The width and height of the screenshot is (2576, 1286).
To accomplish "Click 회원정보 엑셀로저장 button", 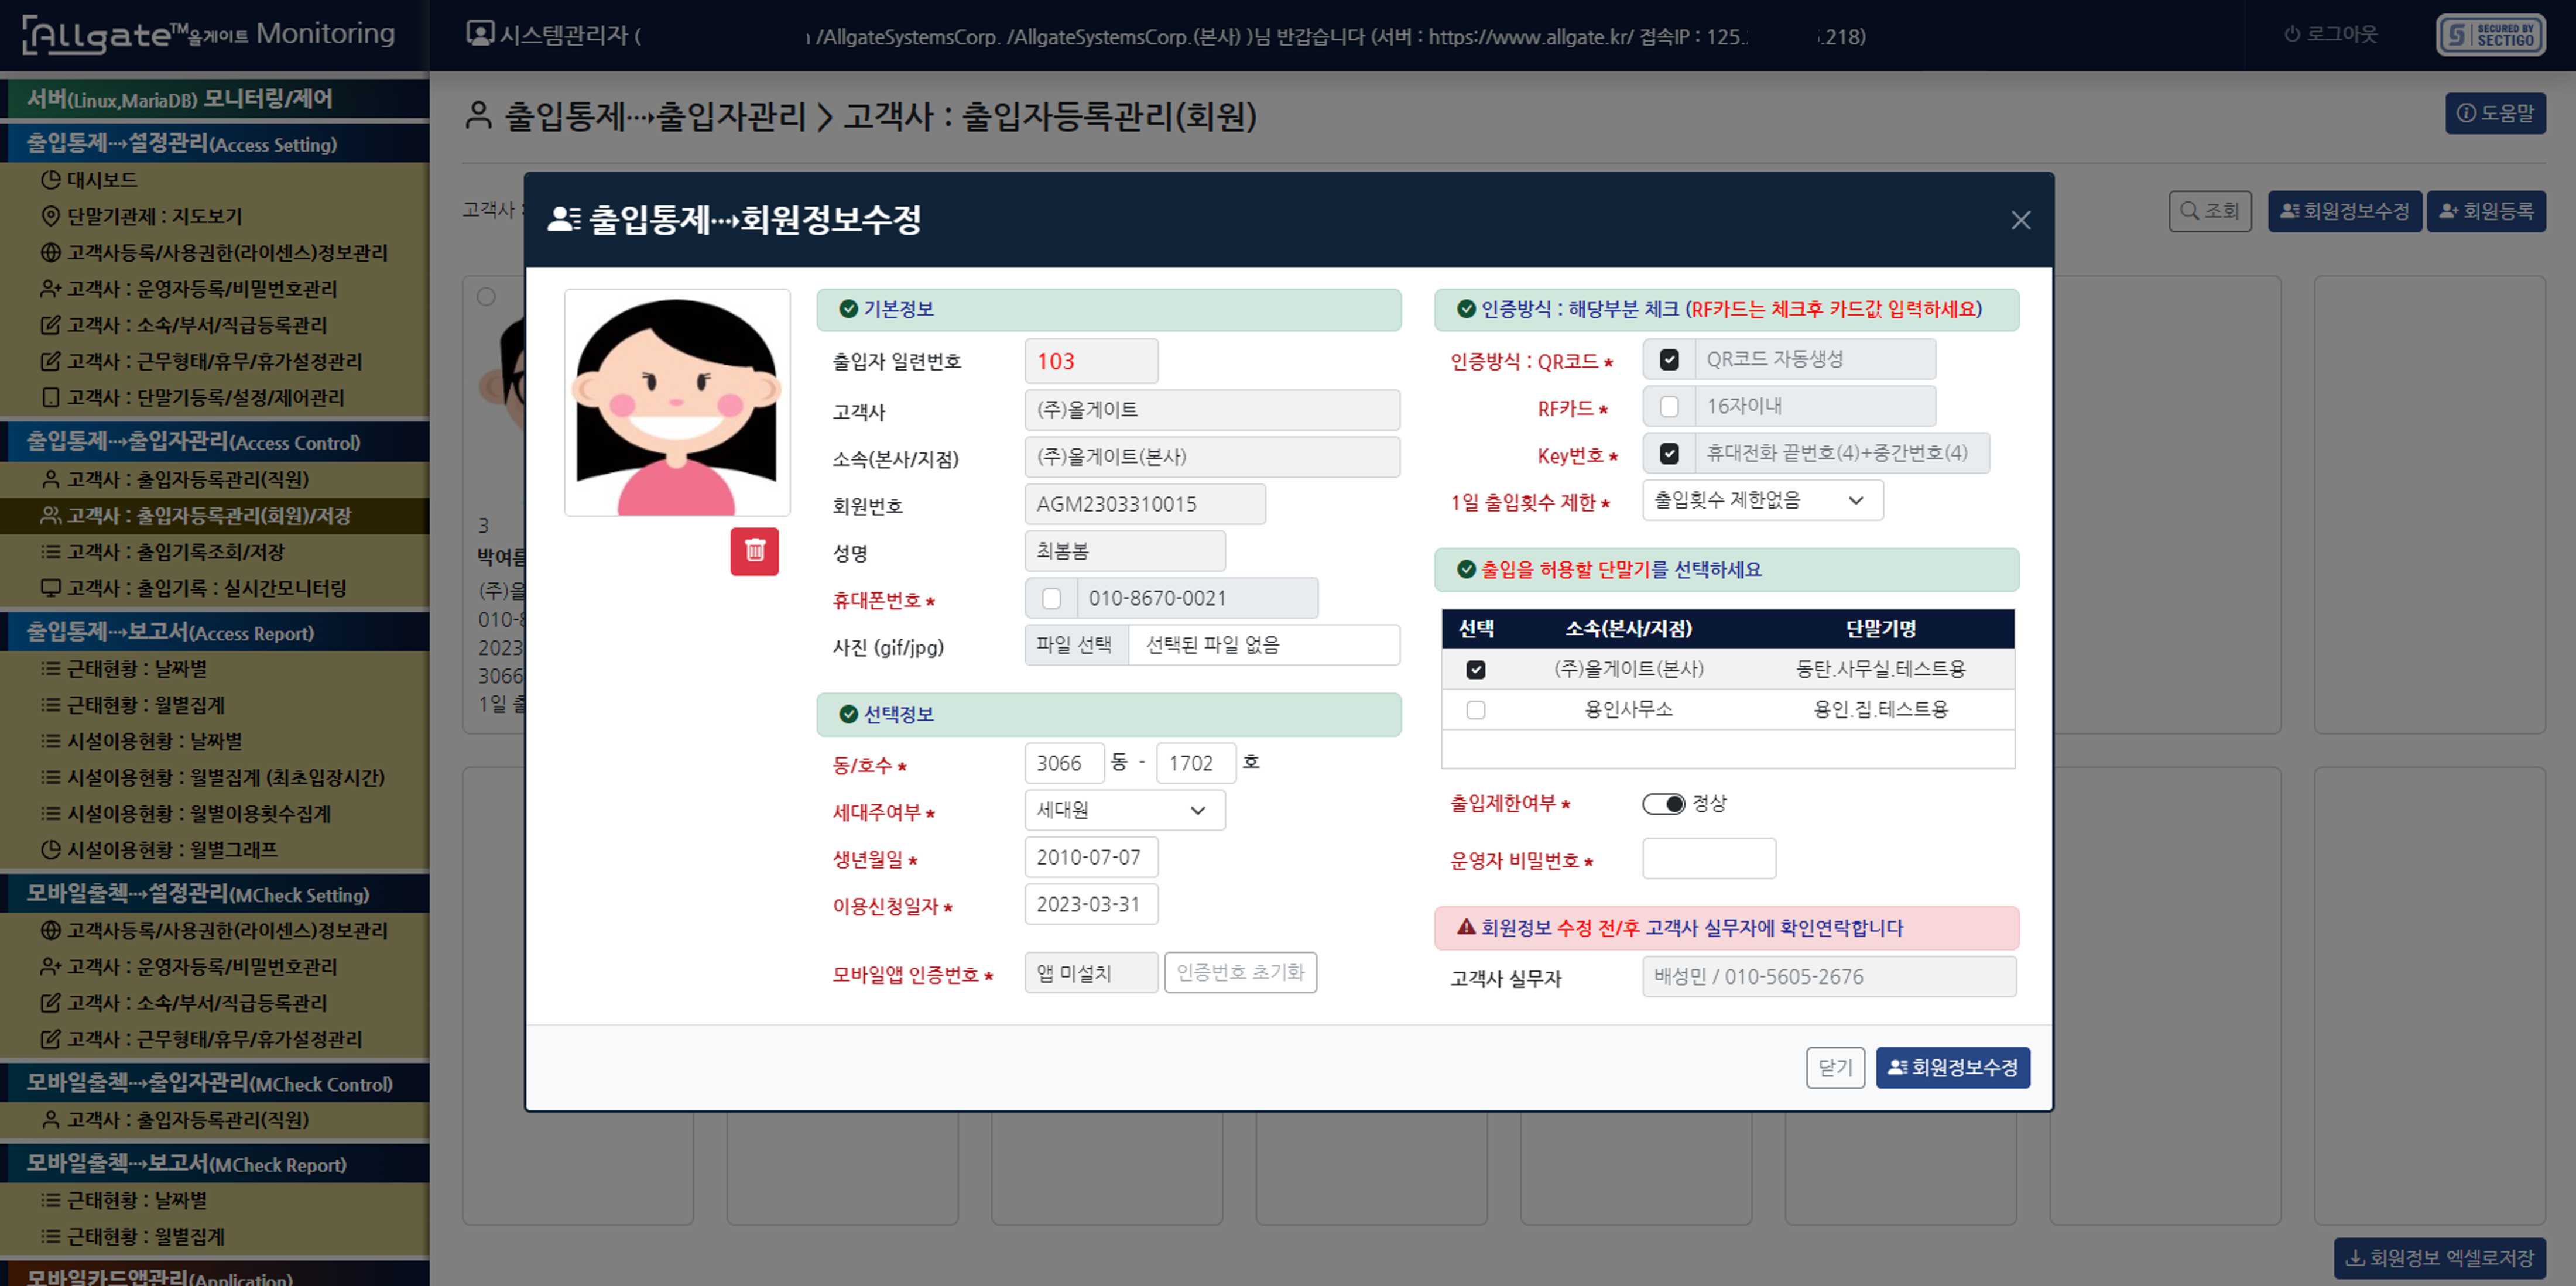I will click(2439, 1257).
